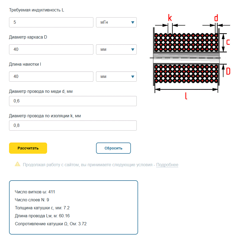Open the Подробнее terms link
This screenshot has height=246, width=249.
point(167,165)
